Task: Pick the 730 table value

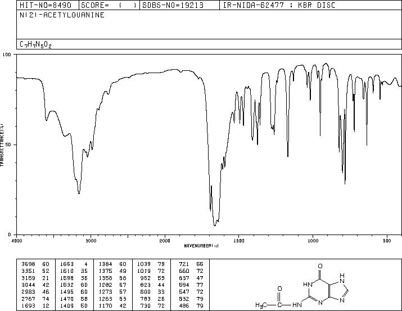Action: click(x=146, y=306)
